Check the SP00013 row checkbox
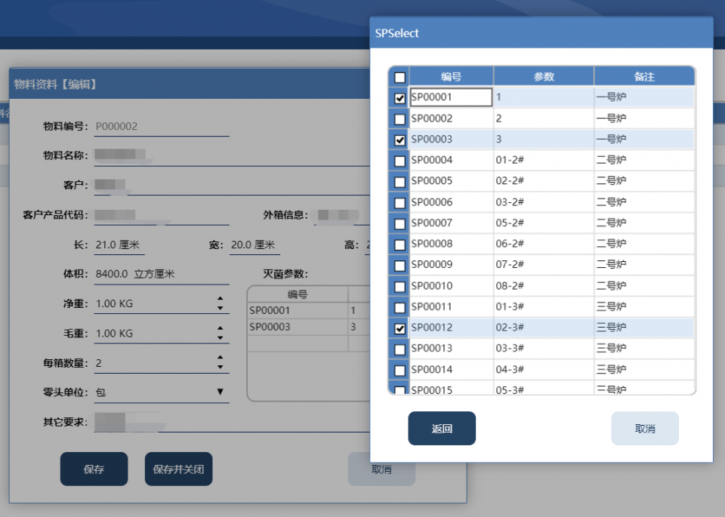This screenshot has height=517, width=725. (400, 349)
